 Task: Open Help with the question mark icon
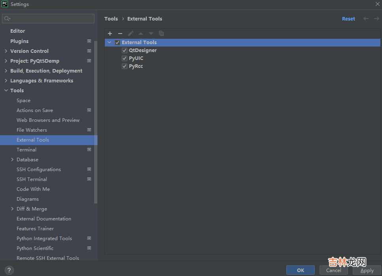[9, 270]
